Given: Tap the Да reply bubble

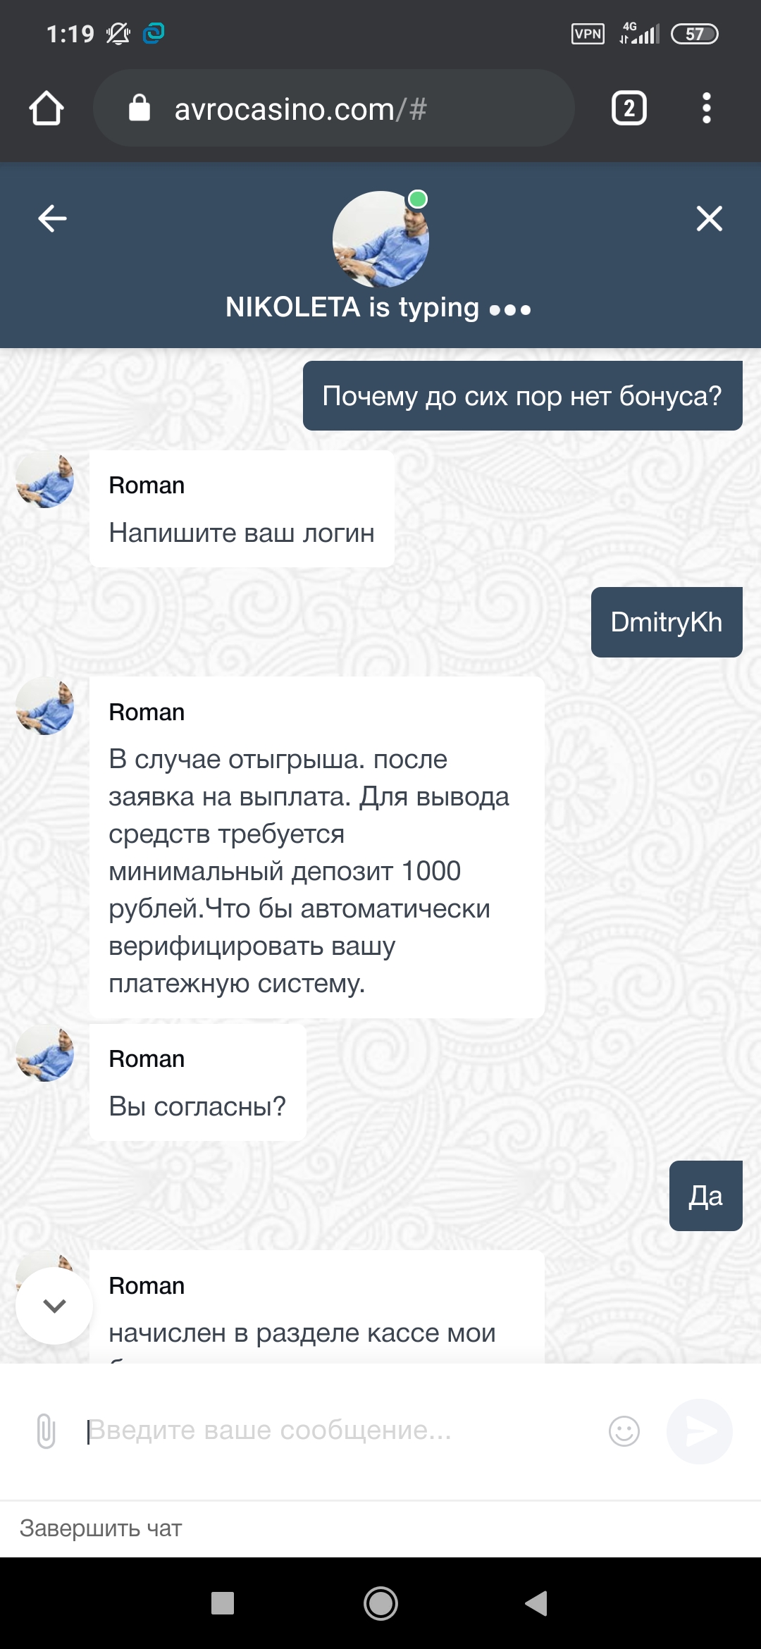Looking at the screenshot, I should (x=705, y=1196).
